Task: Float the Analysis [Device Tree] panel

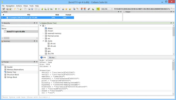Action: 171,23
